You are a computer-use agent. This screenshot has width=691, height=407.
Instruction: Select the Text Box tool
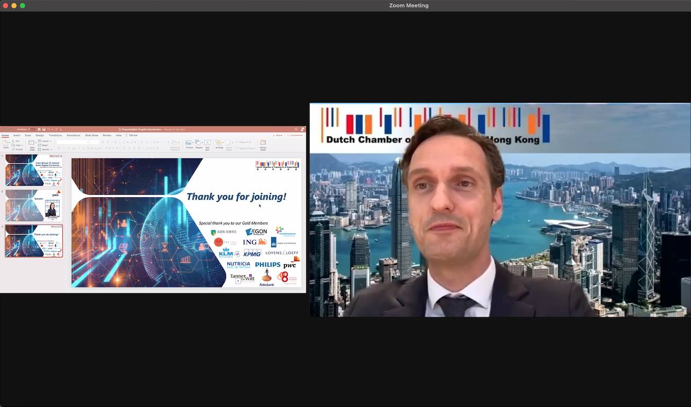pyautogui.click(x=207, y=143)
